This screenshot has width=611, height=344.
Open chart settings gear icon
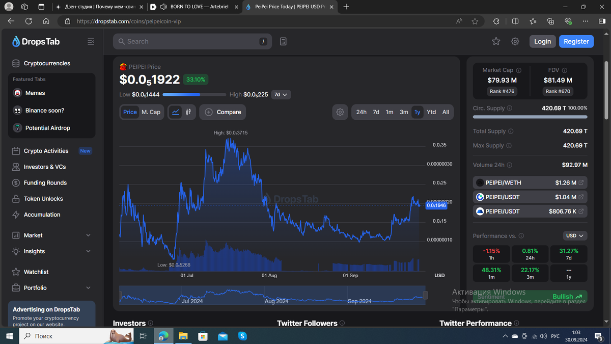(x=340, y=112)
